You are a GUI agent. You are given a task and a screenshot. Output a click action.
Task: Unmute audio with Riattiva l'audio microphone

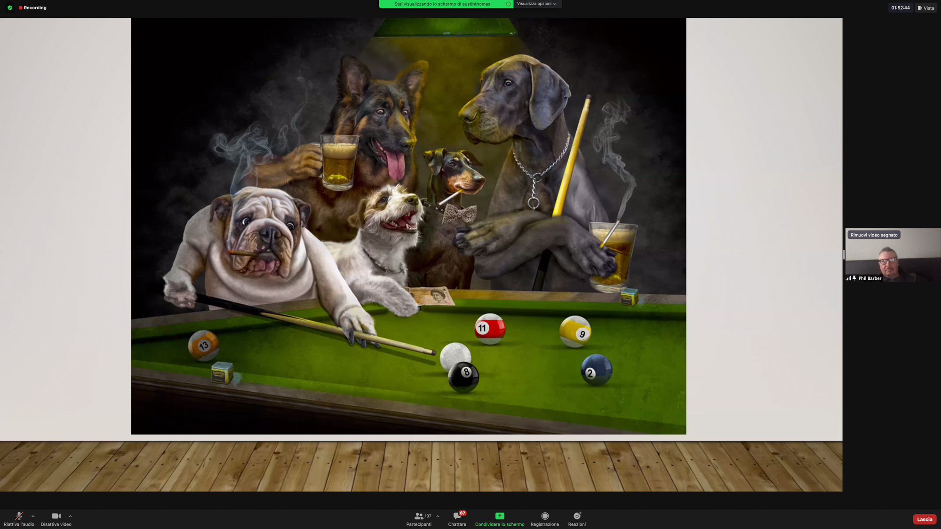19,519
